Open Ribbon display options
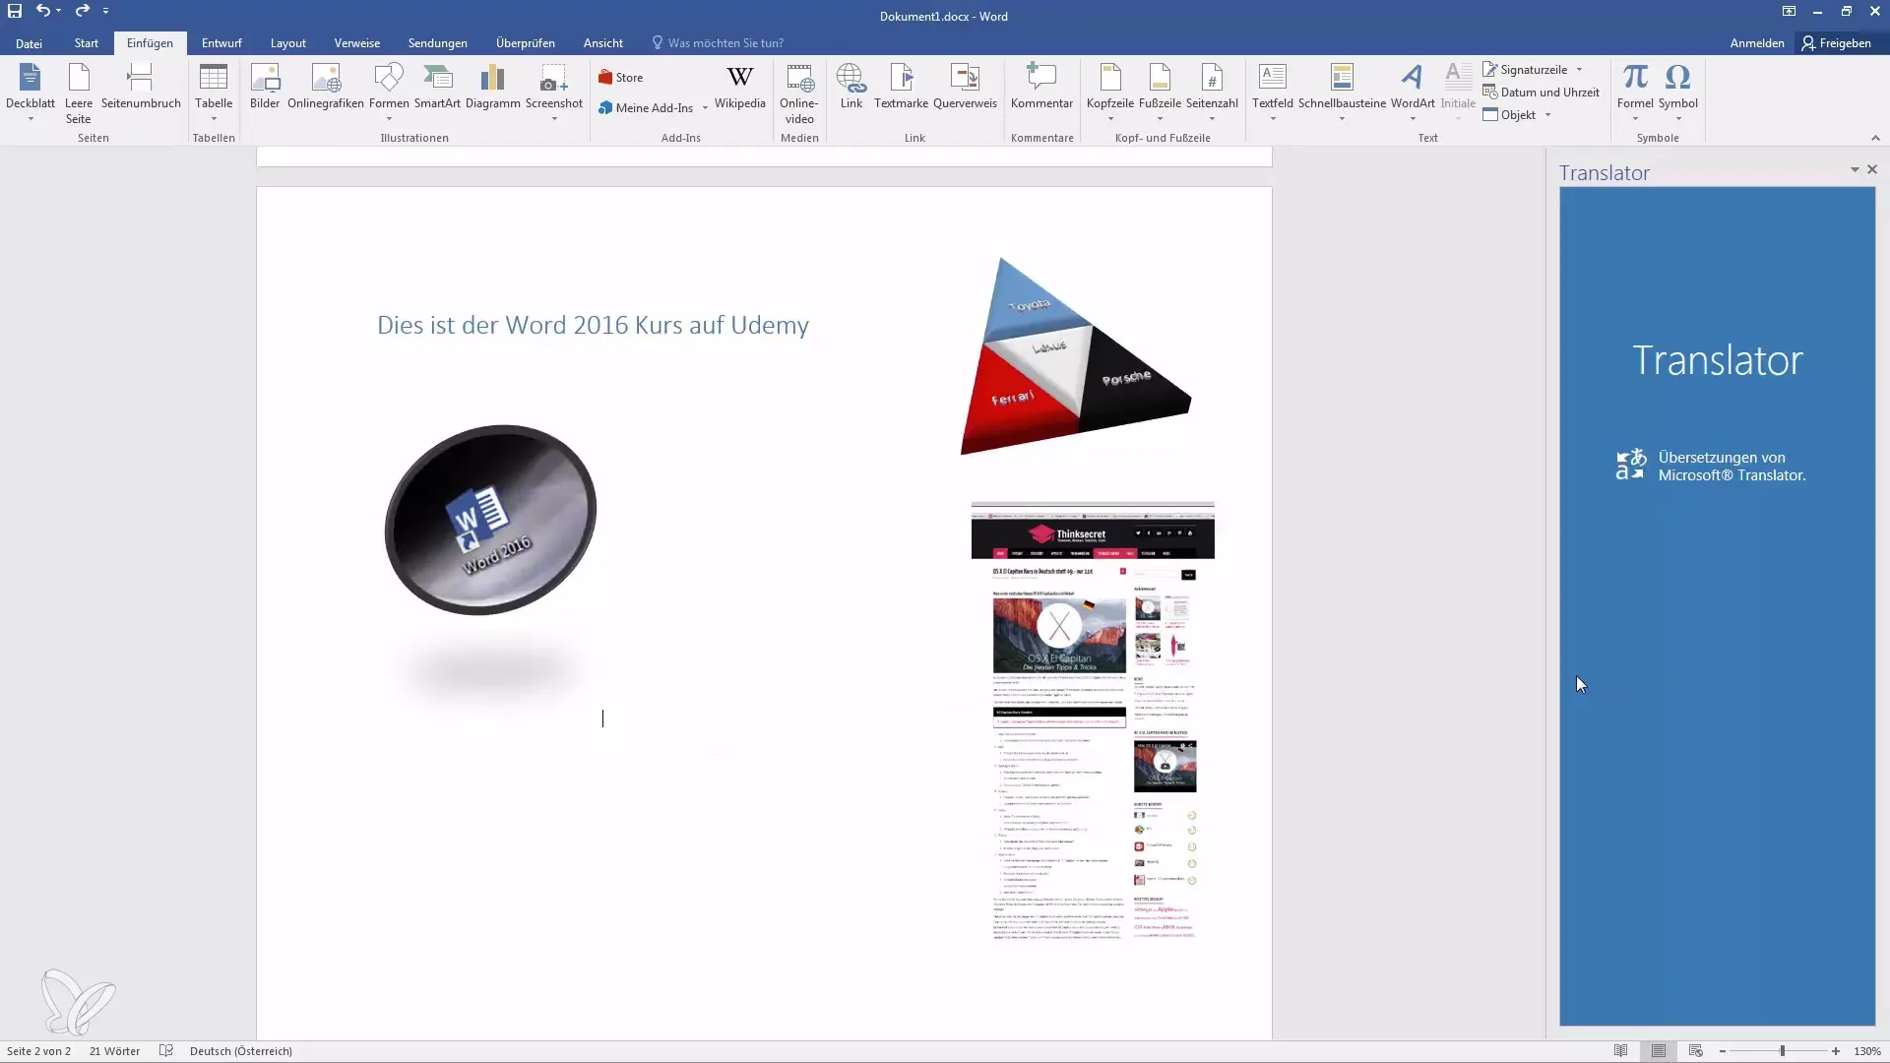This screenshot has width=1890, height=1063. tap(1789, 12)
